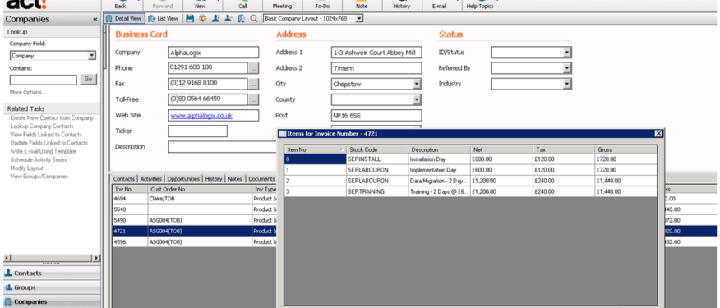Open the Company Field dropdown
This screenshot has width=720, height=308.
click(92, 56)
